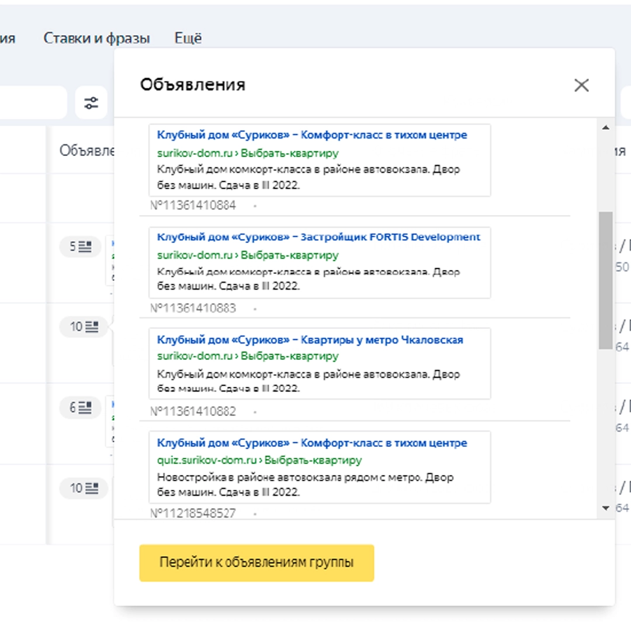The image size is (631, 631).
Task: Select ad number №11361410882
Action: 193,411
